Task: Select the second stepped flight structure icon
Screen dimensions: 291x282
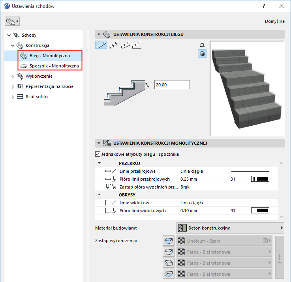Action: pyautogui.click(x=113, y=45)
